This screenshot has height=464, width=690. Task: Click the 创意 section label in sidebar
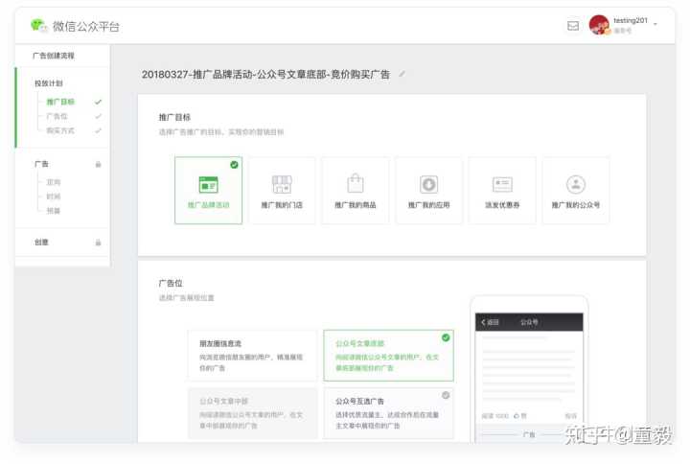pos(41,243)
